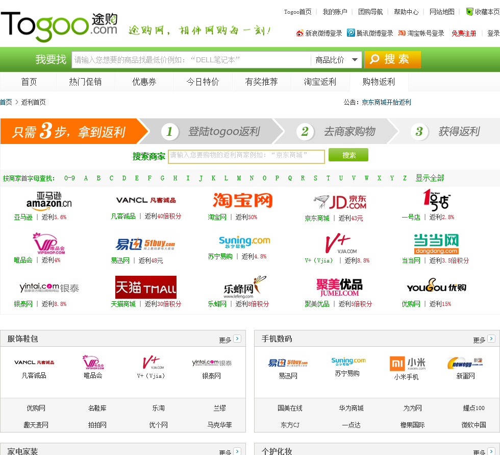Click the green 搜索 merchant search button
This screenshot has height=455, width=500.
click(x=348, y=155)
